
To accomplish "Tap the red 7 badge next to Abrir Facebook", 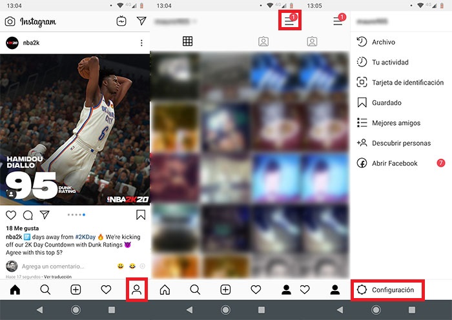I will tap(441, 163).
